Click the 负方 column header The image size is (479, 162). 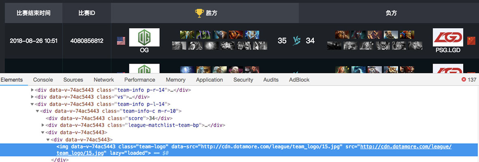[391, 13]
